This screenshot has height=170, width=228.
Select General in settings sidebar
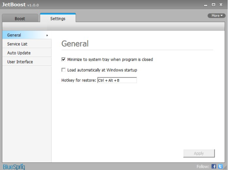click(27, 35)
